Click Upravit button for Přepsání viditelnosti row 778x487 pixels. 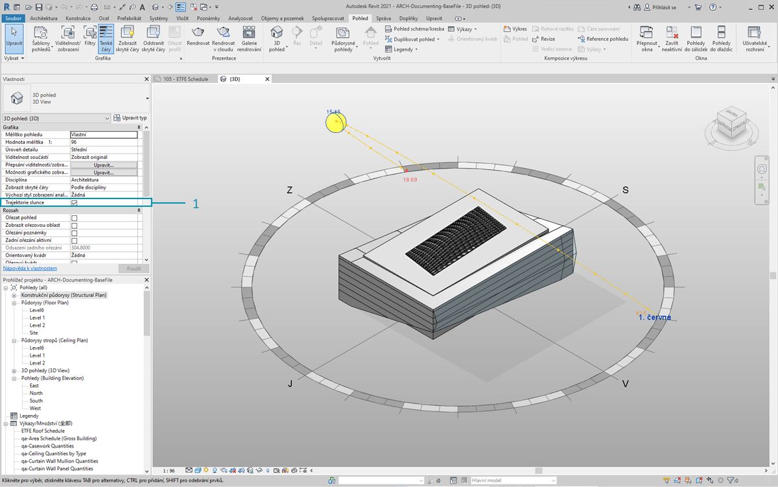[x=104, y=165]
